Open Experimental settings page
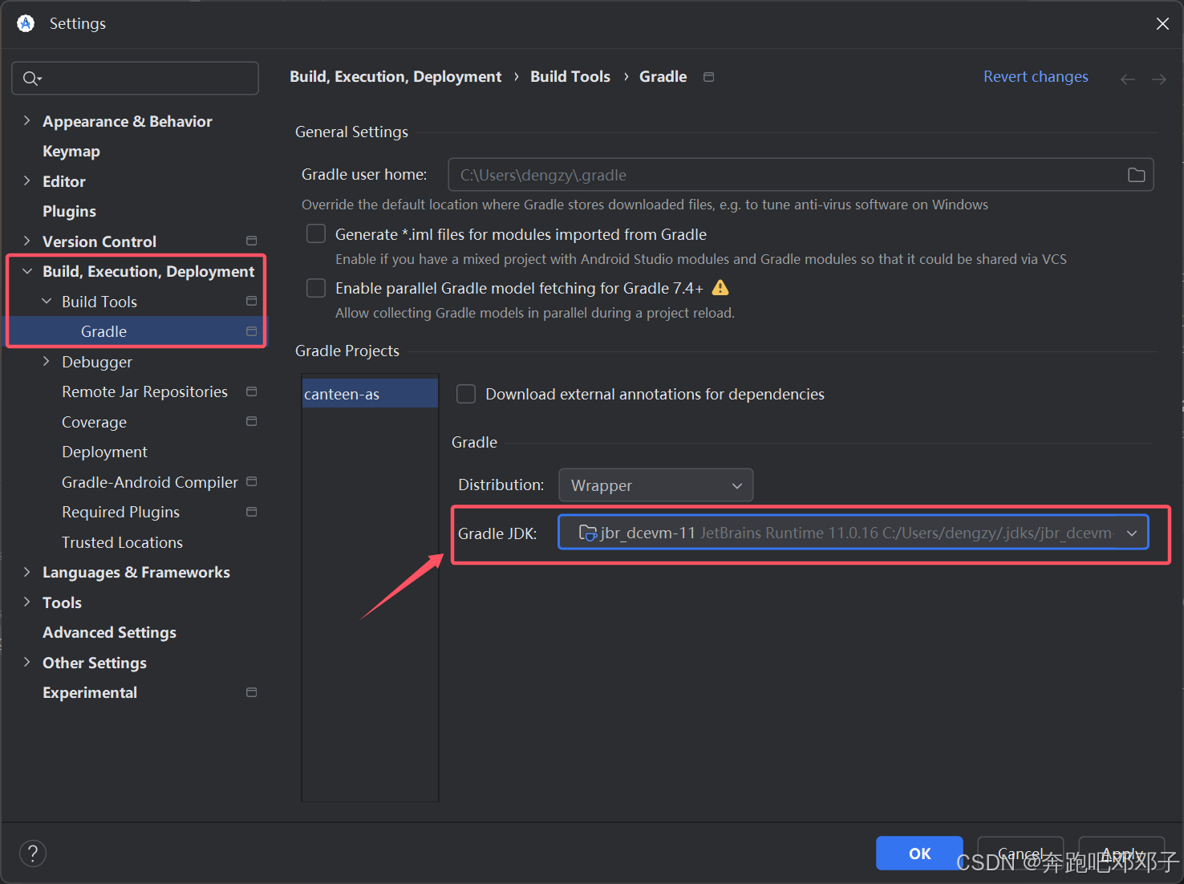Screen dimensions: 1184x884 point(90,692)
